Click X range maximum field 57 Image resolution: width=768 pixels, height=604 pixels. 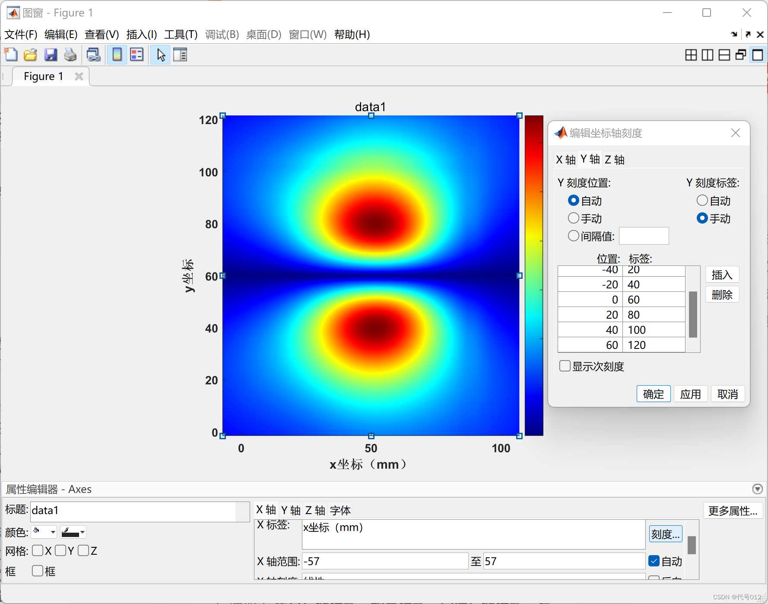point(564,561)
